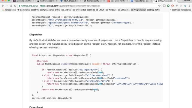192x108 pixels.
Task: Open the Aplicaciones apps grid shortcut
Action: click(x=9, y=10)
